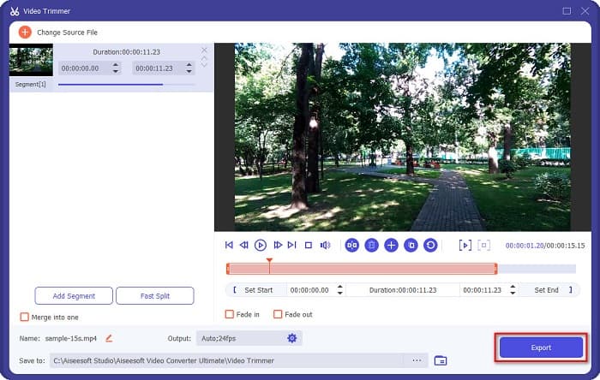This screenshot has height=380, width=600.
Task: Enable Merge into one checkbox
Action: tap(25, 317)
